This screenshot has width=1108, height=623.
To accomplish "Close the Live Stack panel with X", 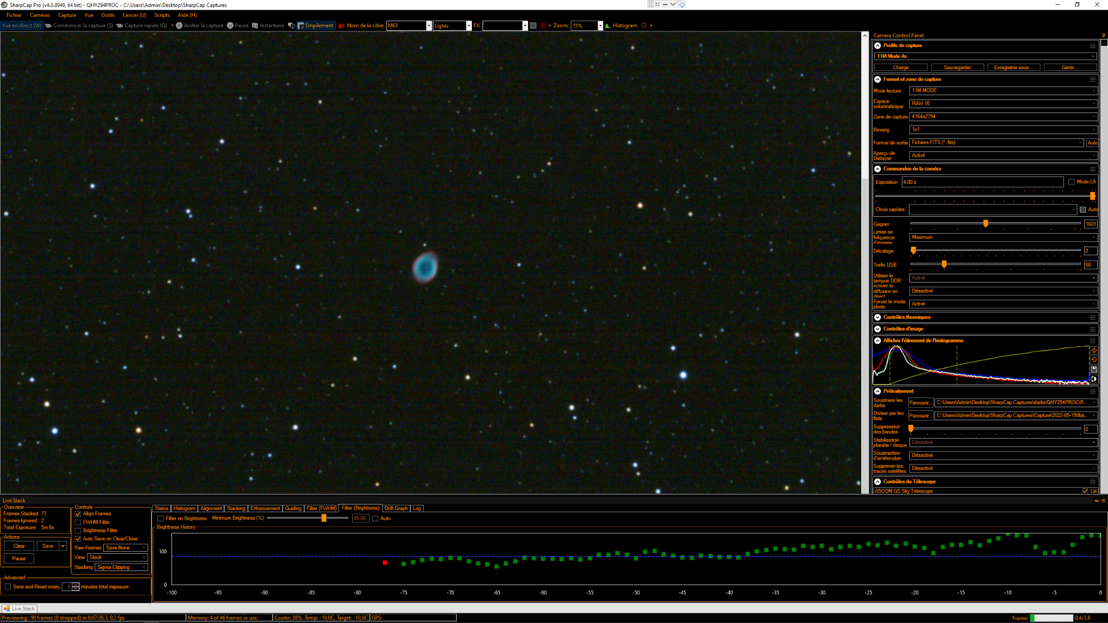I will 1103,501.
